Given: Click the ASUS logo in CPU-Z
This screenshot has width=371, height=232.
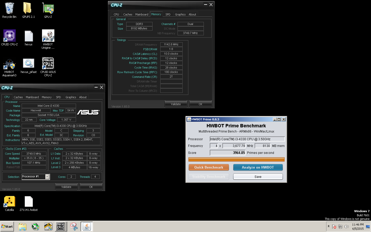Looking at the screenshot, I should [88, 112].
